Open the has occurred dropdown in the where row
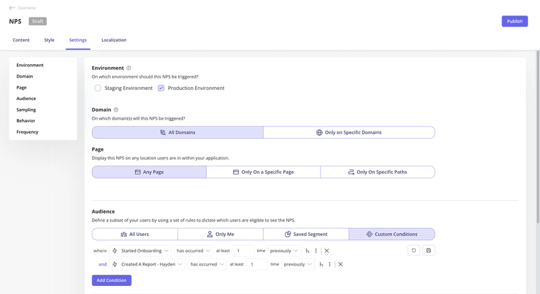The height and width of the screenshot is (294, 540). 193,251
